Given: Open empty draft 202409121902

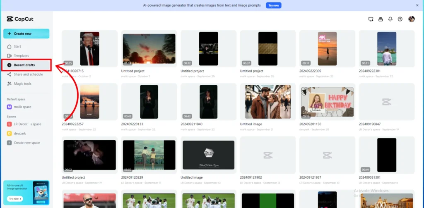Looking at the screenshot, I should pos(268,155).
